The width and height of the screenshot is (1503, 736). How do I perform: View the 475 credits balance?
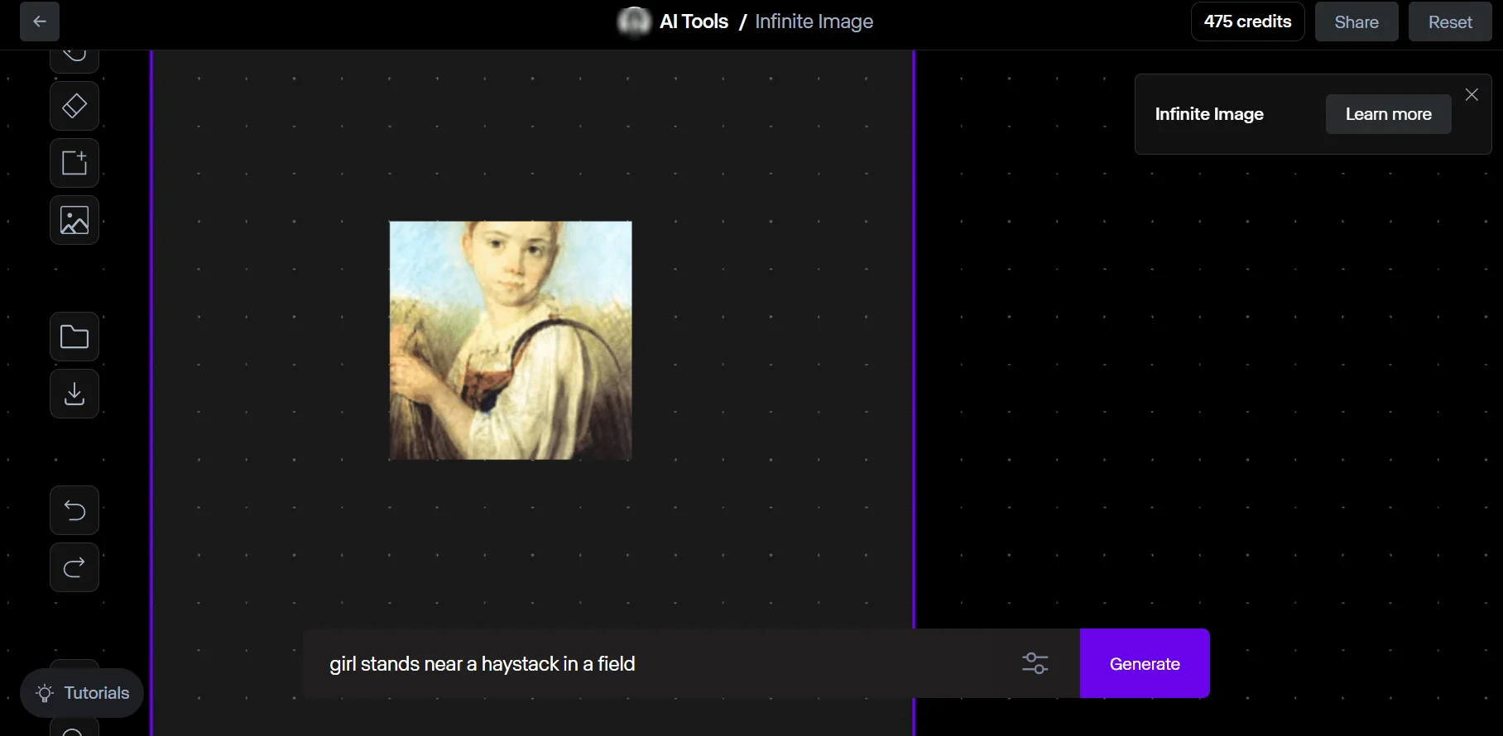1248,22
